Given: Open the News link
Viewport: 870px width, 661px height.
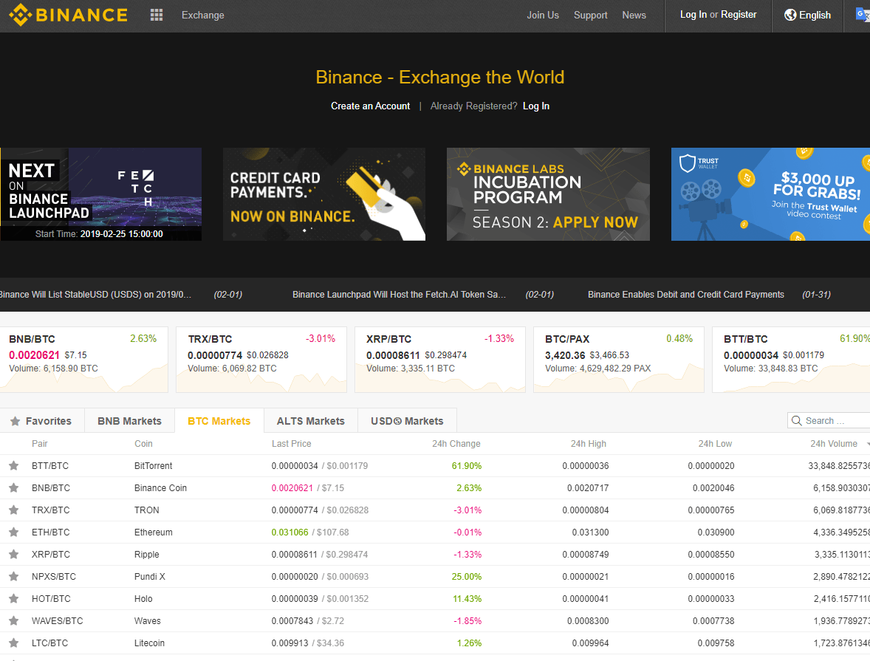Looking at the screenshot, I should click(x=634, y=15).
